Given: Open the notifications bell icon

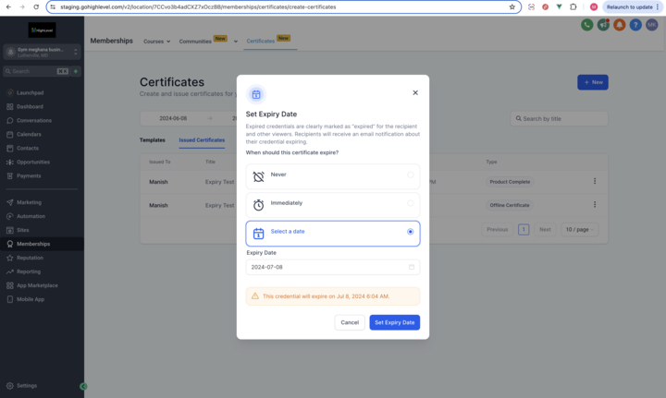Looking at the screenshot, I should [619, 25].
